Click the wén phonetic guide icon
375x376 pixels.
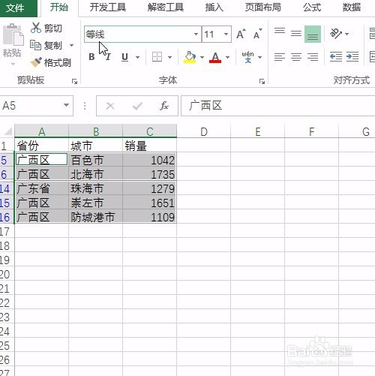point(247,57)
